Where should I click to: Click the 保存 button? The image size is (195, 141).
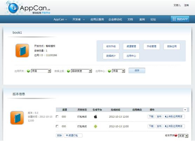pyautogui.click(x=137, y=70)
